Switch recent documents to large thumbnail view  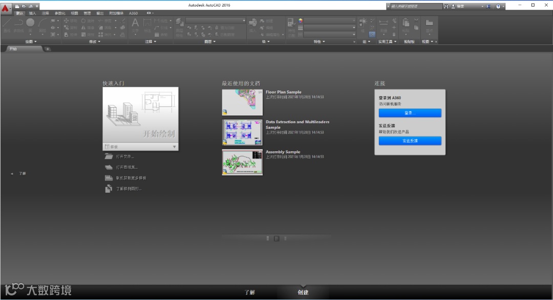click(x=268, y=238)
